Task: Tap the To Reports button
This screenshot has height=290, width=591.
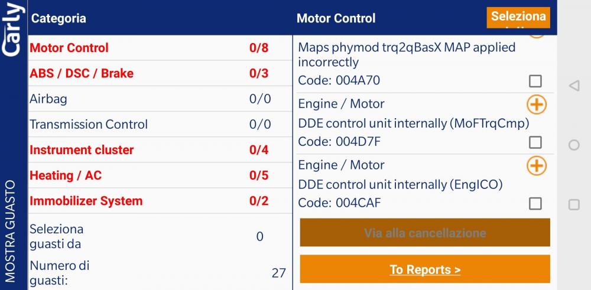Action: coord(425,269)
